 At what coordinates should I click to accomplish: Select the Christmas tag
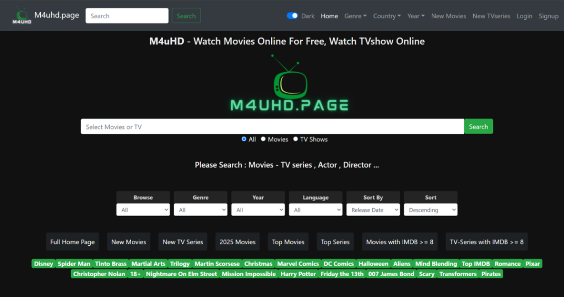click(x=258, y=264)
